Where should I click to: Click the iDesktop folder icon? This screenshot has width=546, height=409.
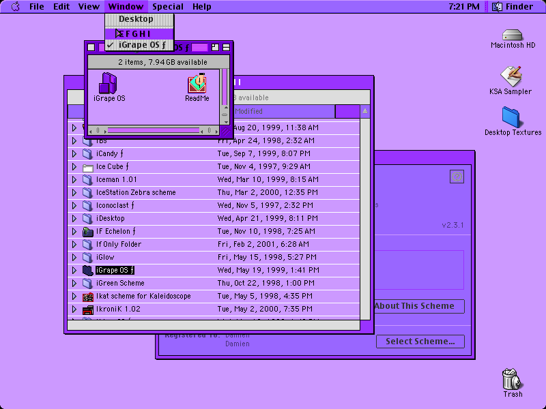point(87,218)
